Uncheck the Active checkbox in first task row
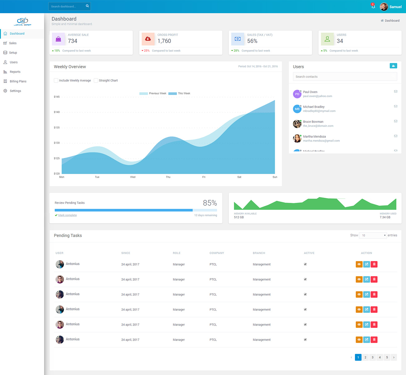406x375 pixels. (305, 264)
